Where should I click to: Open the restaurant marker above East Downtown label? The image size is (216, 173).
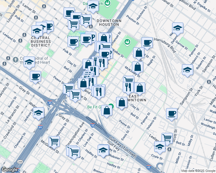(x=128, y=87)
